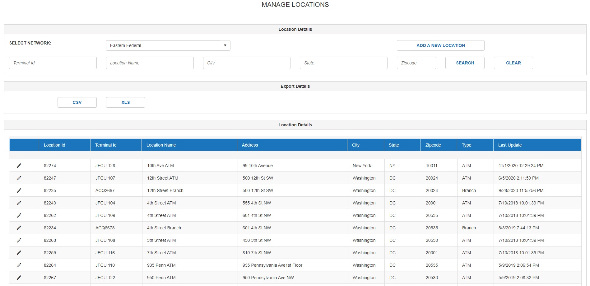590x286 pixels.
Task: Focus the City input field
Action: (x=247, y=63)
